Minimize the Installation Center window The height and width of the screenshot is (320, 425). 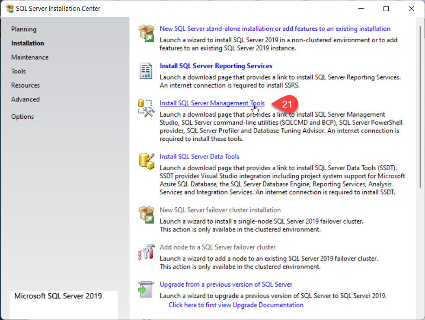coord(361,9)
